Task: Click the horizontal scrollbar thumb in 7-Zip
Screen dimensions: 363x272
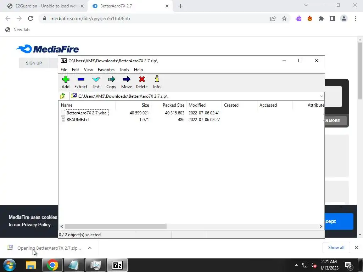Action: pos(116,226)
